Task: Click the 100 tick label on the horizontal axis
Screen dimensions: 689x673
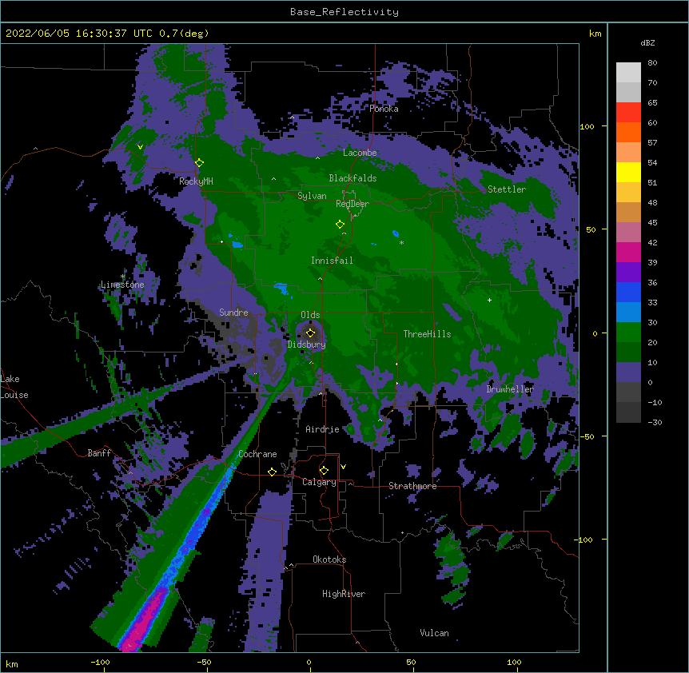Action: [x=514, y=662]
